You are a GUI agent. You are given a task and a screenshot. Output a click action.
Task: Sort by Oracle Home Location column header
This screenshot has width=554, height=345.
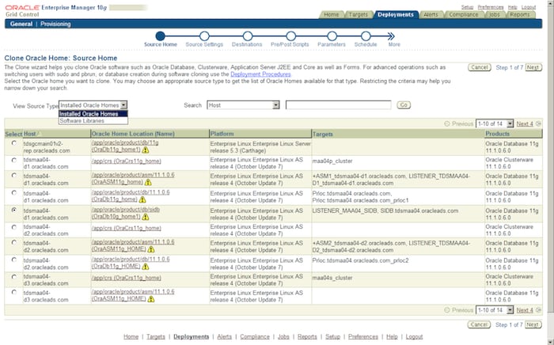click(133, 134)
